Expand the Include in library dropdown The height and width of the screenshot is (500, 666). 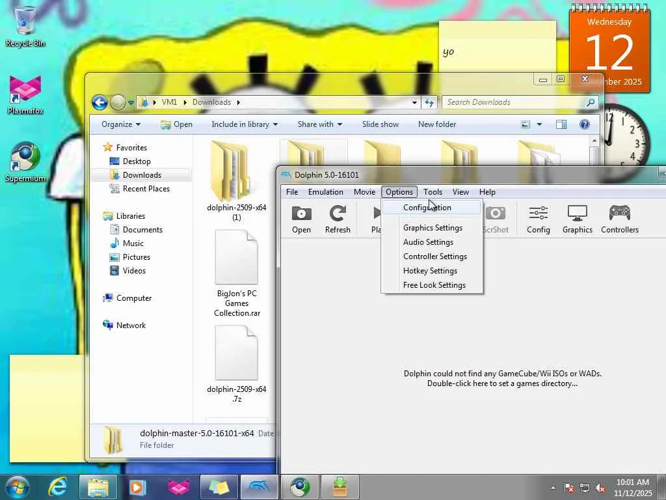(x=245, y=124)
